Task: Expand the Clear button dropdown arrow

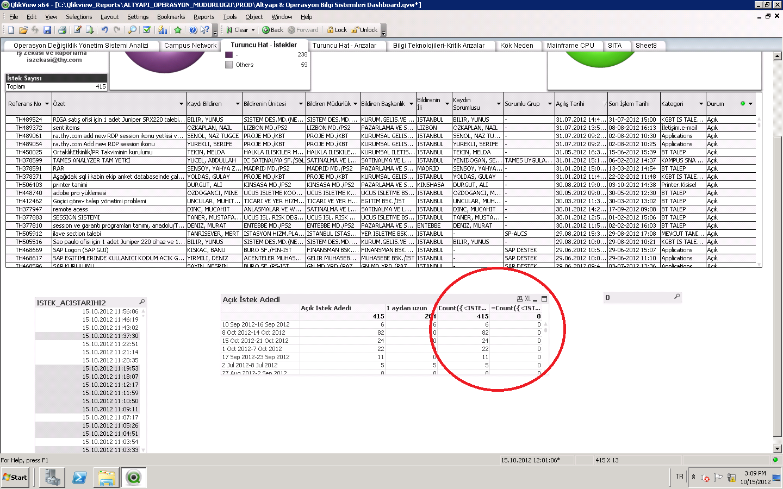Action: [253, 30]
